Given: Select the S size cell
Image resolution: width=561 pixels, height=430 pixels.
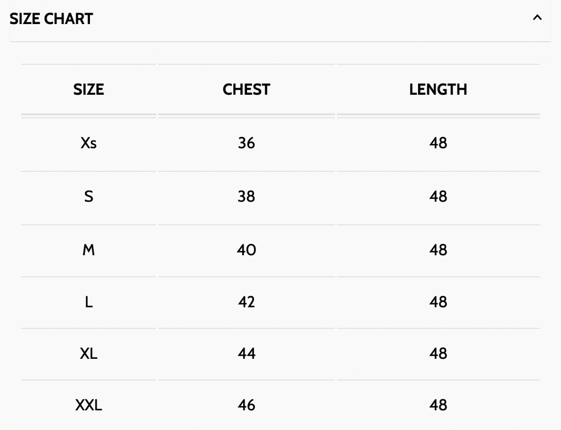Looking at the screenshot, I should (x=89, y=196).
